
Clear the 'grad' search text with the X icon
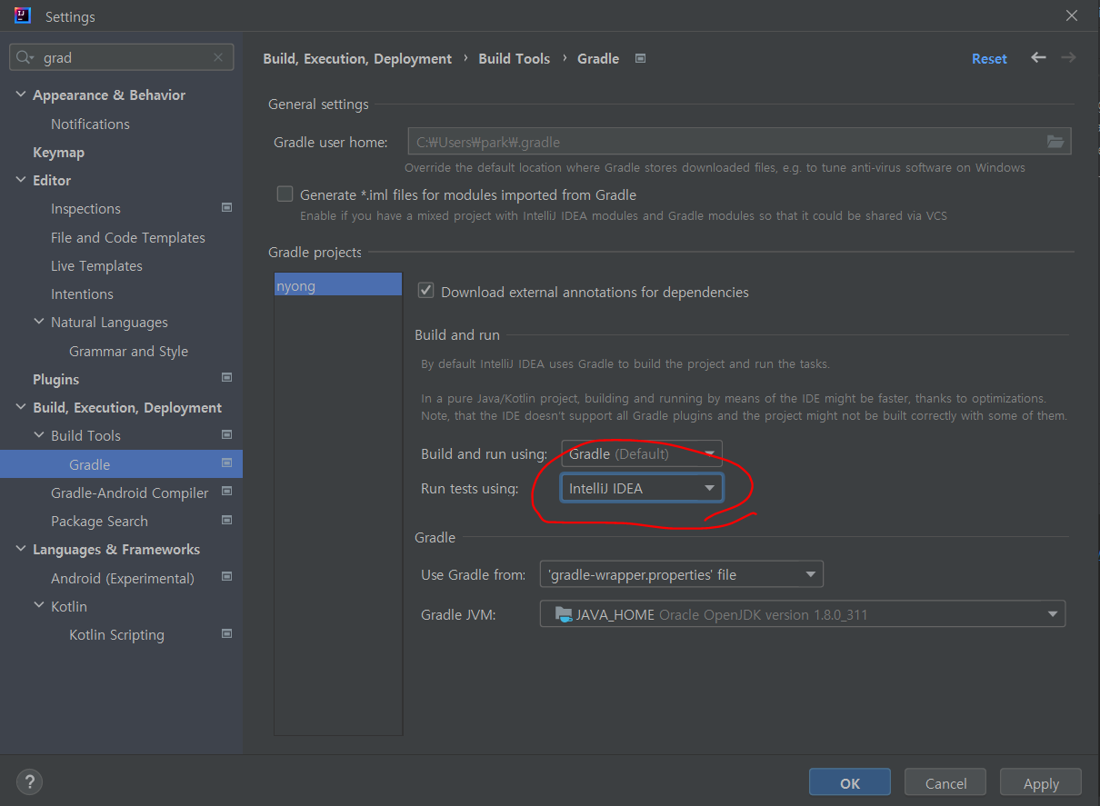coord(218,57)
